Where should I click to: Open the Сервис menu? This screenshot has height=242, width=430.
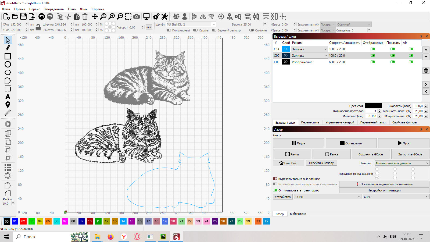pyautogui.click(x=35, y=9)
